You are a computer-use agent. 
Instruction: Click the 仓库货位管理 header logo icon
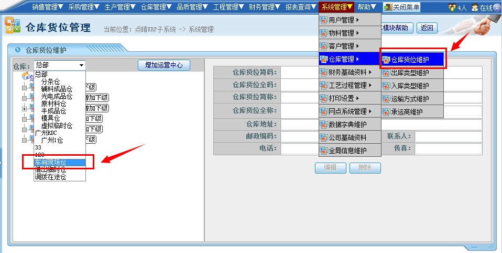13,26
